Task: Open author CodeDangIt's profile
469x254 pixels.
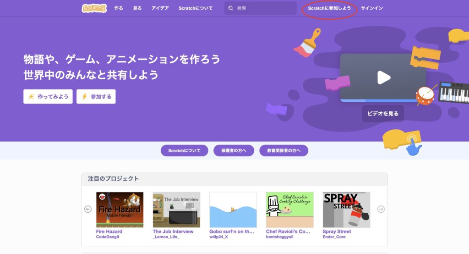Action: [108, 237]
